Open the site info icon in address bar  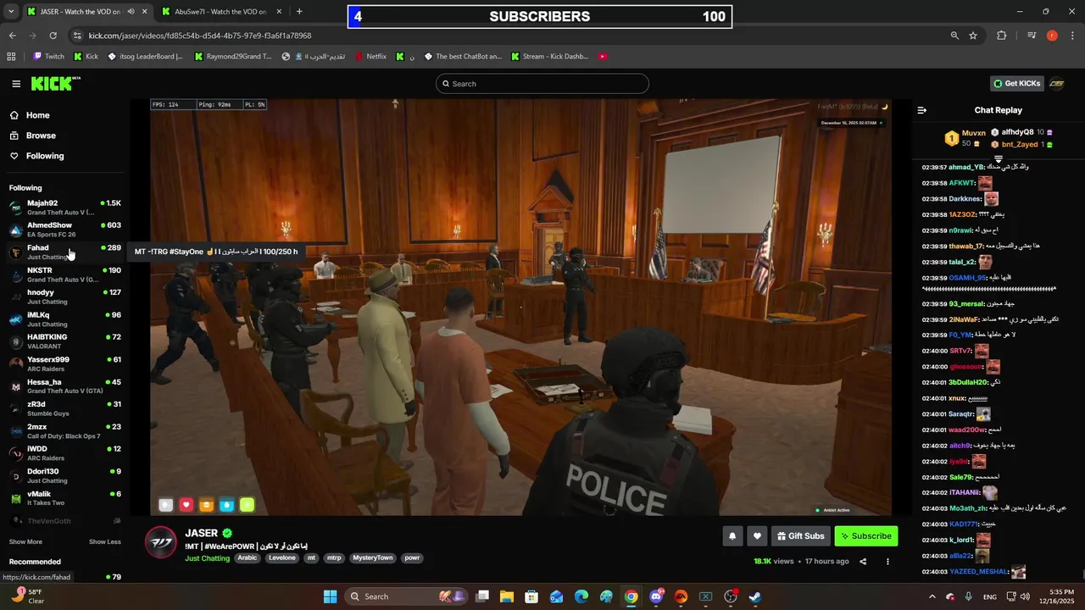77,36
